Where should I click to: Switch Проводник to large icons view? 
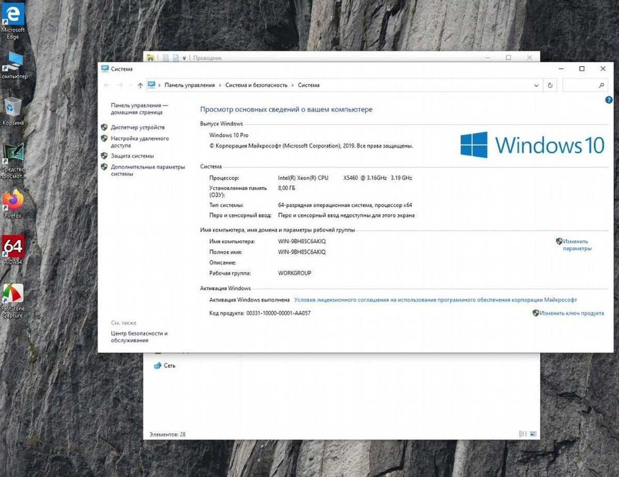click(x=533, y=434)
